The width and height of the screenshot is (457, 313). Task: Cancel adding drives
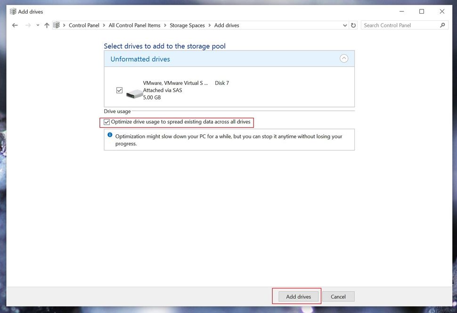tap(338, 296)
